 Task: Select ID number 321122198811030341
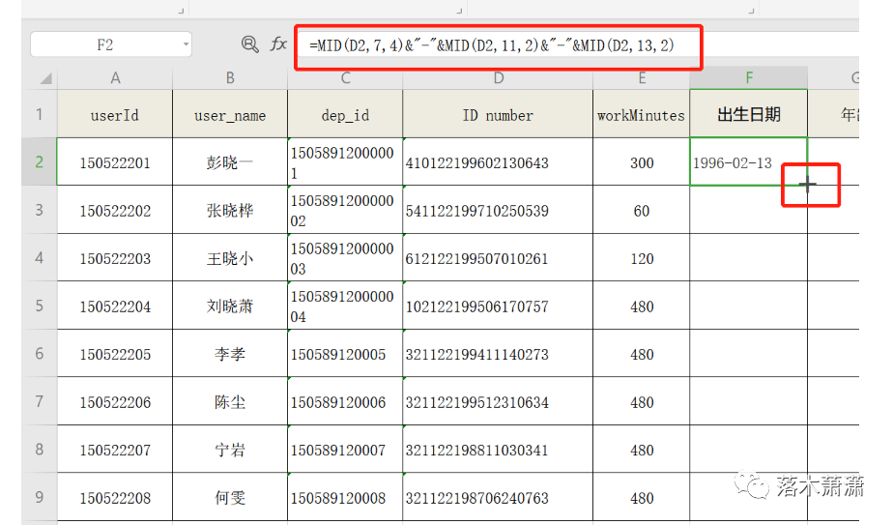(x=498, y=450)
